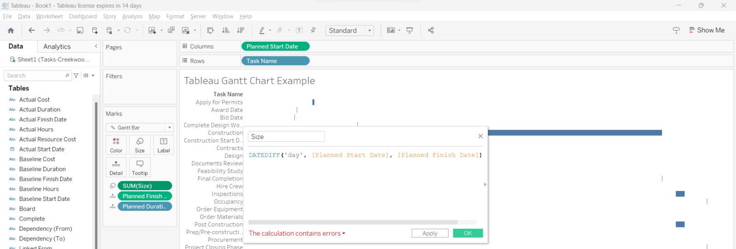
Task: Click the calculation editor horizontal scrollbar
Action: pos(352,222)
